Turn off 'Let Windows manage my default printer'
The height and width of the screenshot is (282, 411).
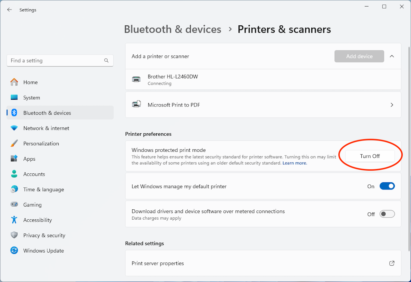[387, 186]
